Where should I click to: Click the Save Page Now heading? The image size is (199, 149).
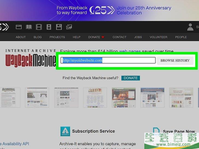[x=179, y=131]
